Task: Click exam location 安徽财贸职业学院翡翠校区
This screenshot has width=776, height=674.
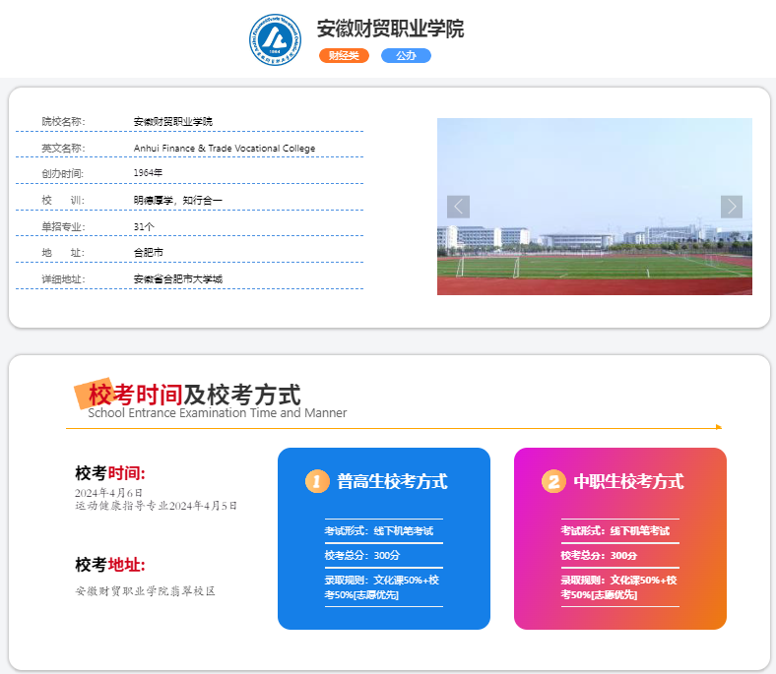Action: 145,591
